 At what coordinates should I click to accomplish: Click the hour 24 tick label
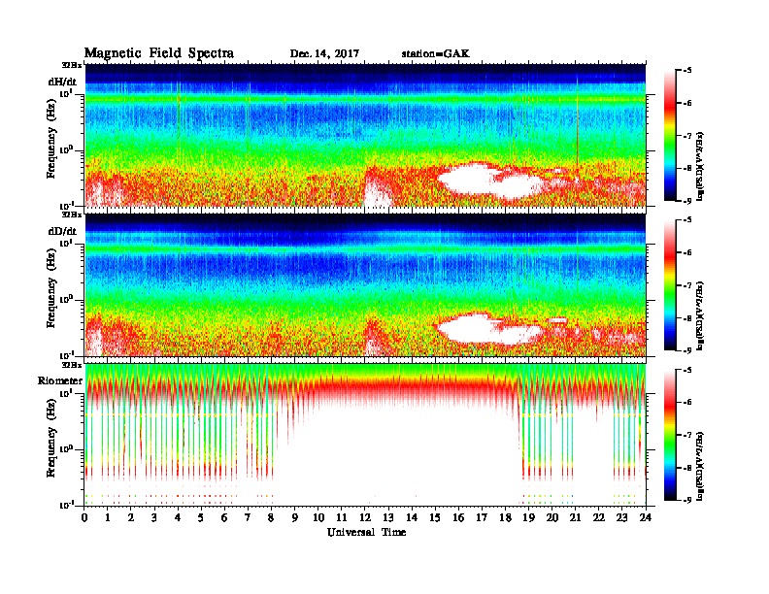pos(646,517)
